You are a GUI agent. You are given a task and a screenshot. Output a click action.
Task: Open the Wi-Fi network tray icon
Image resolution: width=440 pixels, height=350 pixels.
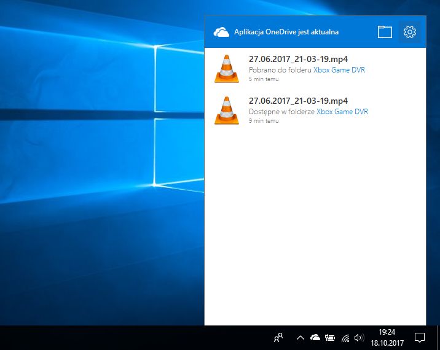click(x=345, y=338)
